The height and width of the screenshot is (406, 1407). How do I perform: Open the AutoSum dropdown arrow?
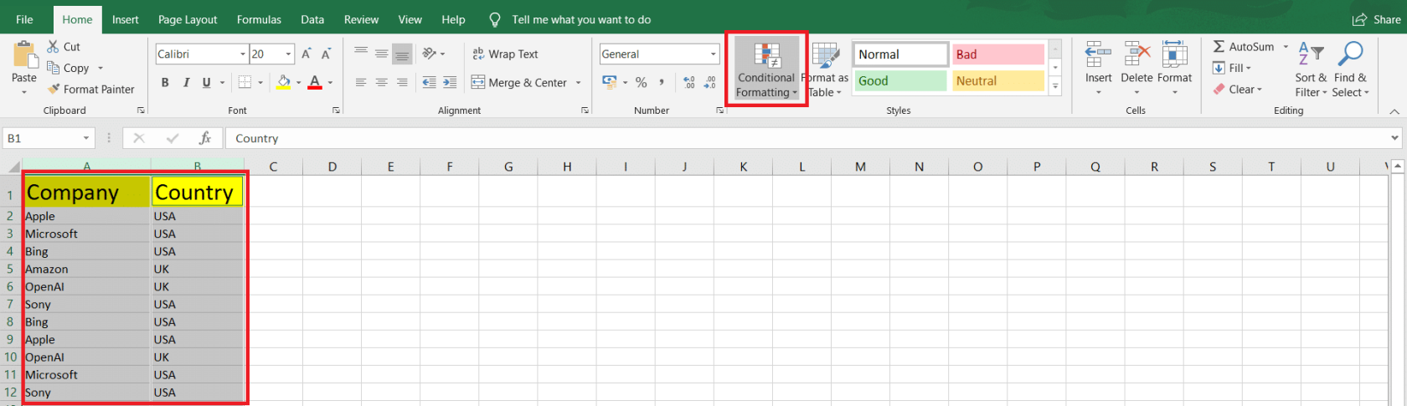1286,47
